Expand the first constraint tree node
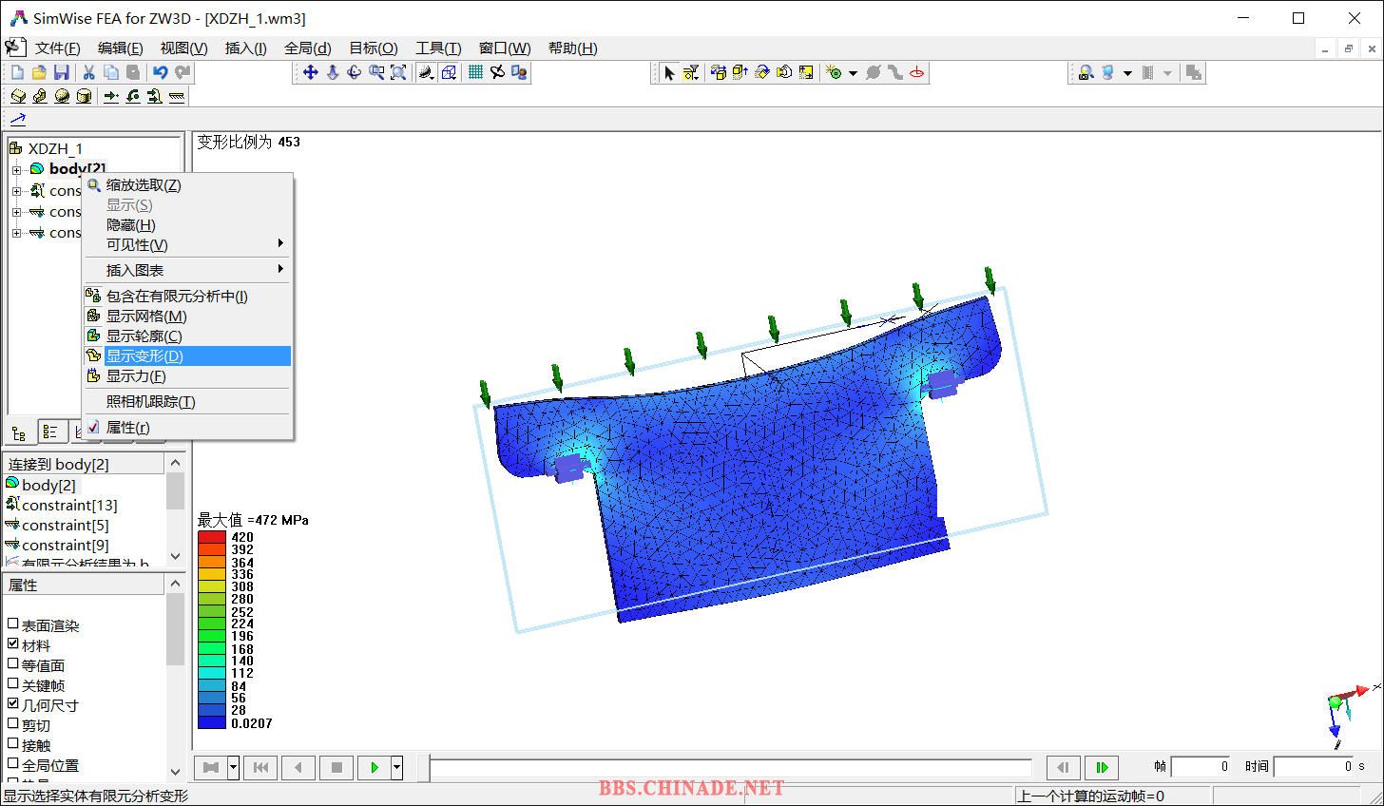1384x806 pixels. [16, 191]
